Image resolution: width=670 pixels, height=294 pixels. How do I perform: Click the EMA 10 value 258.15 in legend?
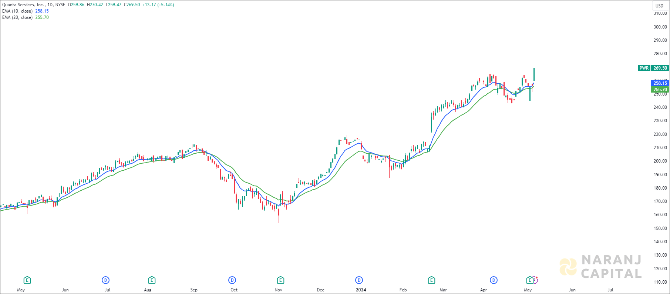pos(42,11)
